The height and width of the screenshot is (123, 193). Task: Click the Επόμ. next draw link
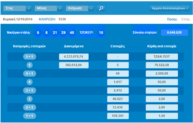(185, 20)
